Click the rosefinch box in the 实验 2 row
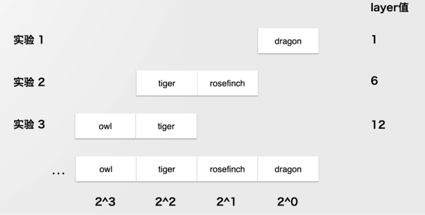425x215 pixels. tap(227, 83)
